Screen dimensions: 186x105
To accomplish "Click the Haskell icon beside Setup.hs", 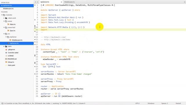I will [6, 62].
